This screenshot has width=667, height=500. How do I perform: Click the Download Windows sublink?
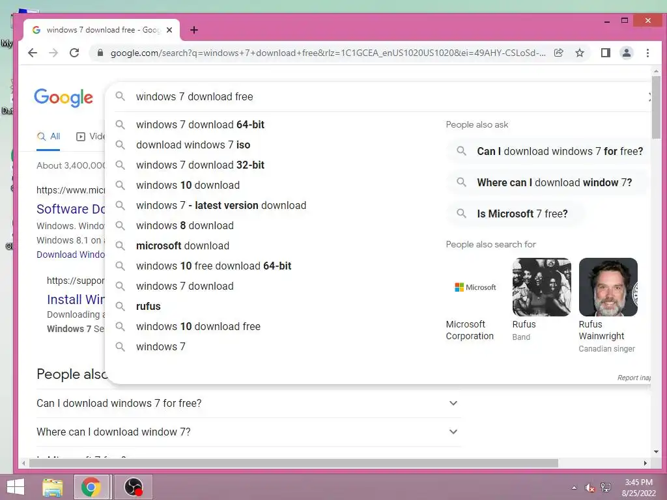[70, 255]
